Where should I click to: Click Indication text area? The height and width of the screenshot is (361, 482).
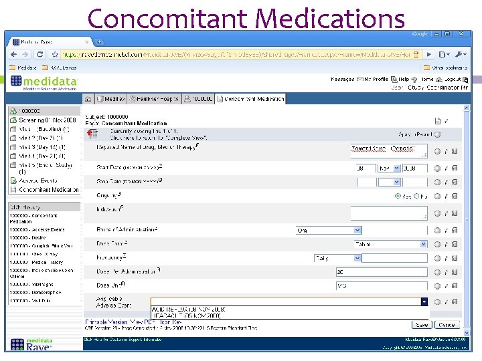click(389, 213)
